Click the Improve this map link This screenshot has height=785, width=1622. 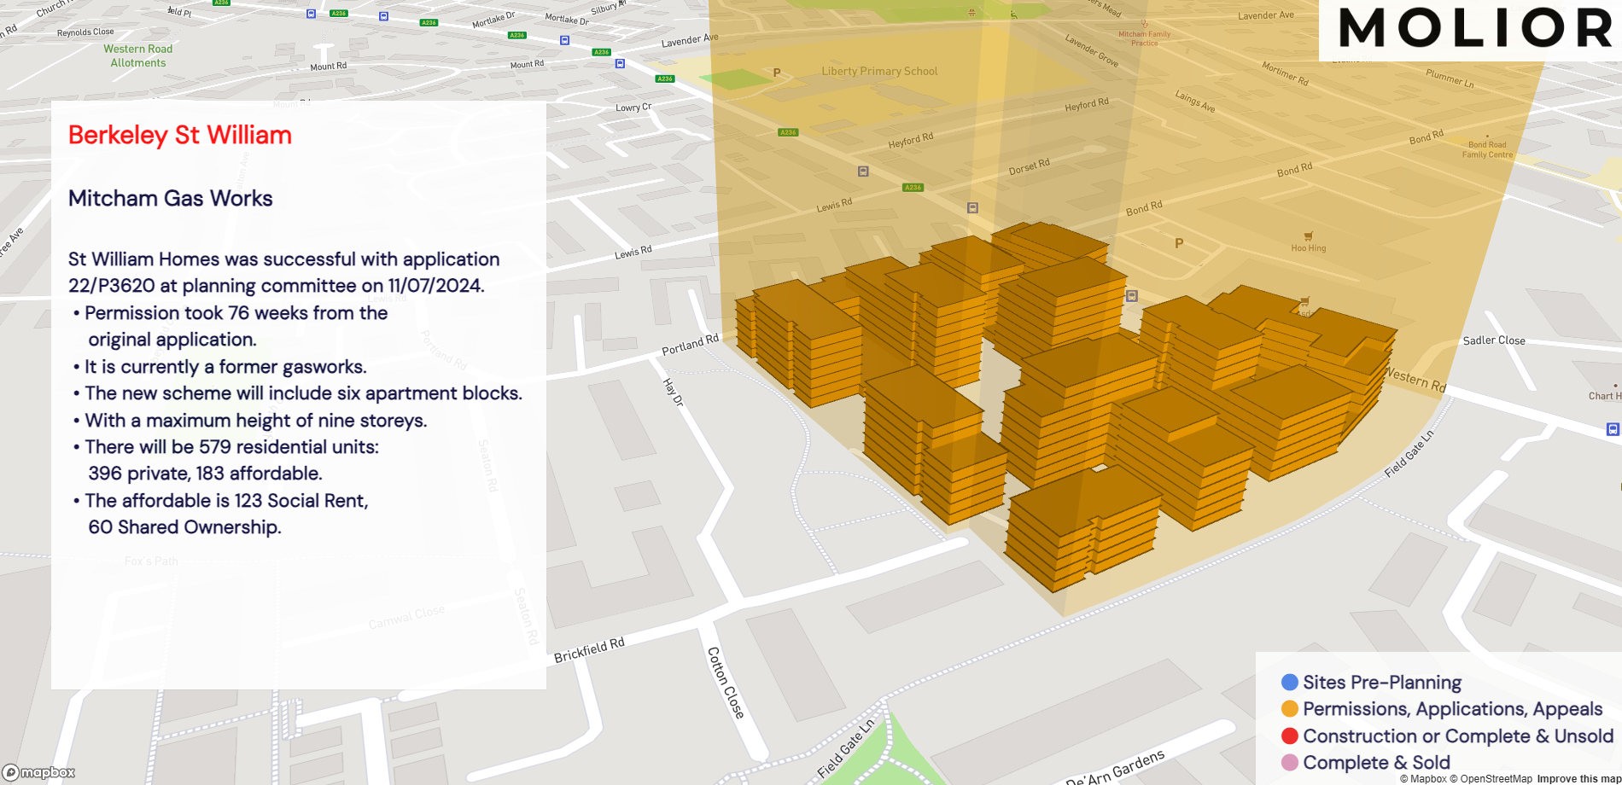click(x=1578, y=778)
